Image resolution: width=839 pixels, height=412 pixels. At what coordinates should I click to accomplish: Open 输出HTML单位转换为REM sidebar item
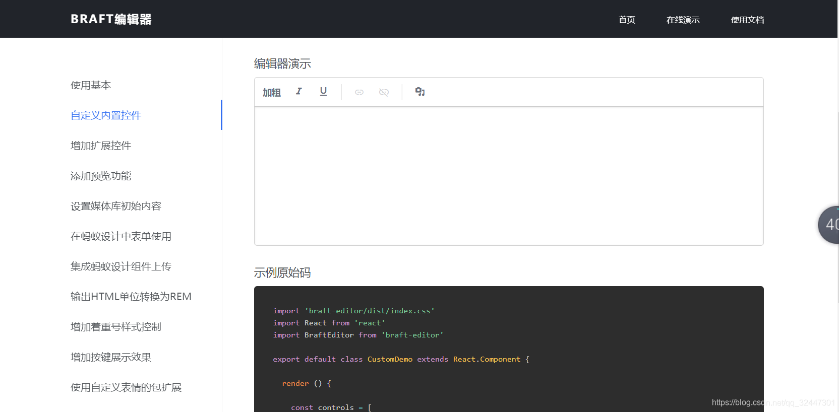131,297
